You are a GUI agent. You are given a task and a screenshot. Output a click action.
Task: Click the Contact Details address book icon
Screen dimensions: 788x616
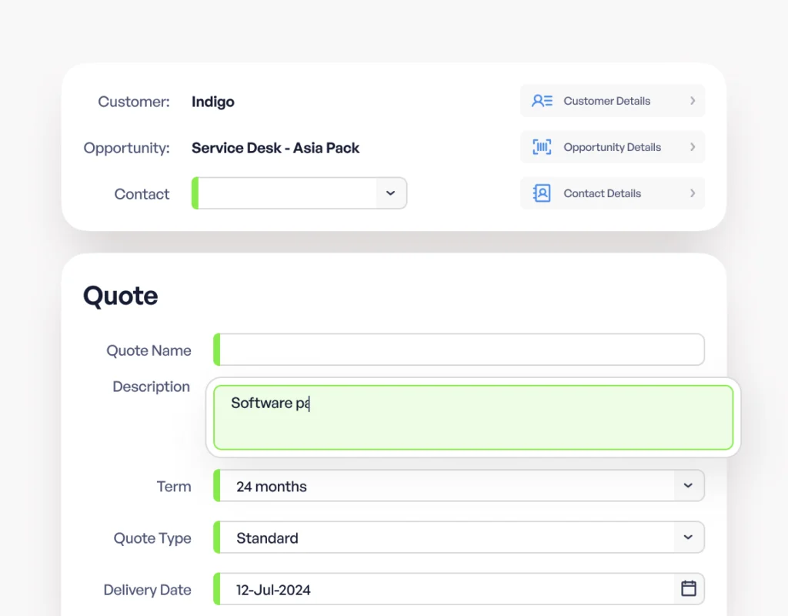tap(542, 193)
